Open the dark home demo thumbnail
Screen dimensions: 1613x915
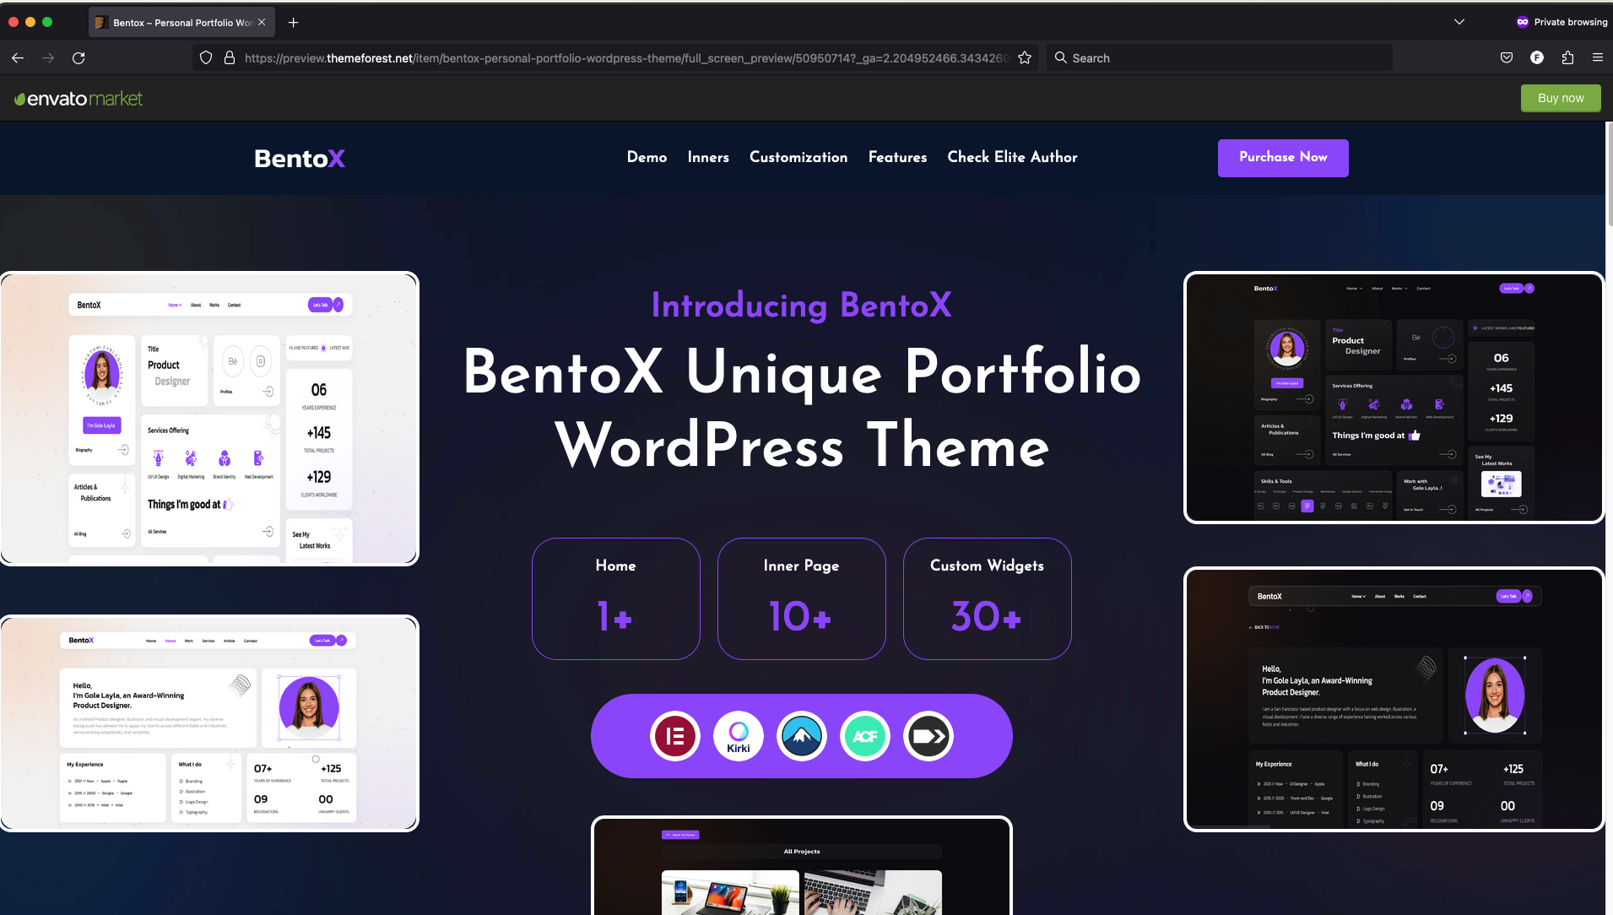pos(1394,398)
